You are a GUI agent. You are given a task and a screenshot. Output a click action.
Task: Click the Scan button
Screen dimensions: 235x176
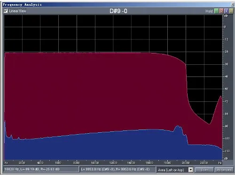coord(204,170)
